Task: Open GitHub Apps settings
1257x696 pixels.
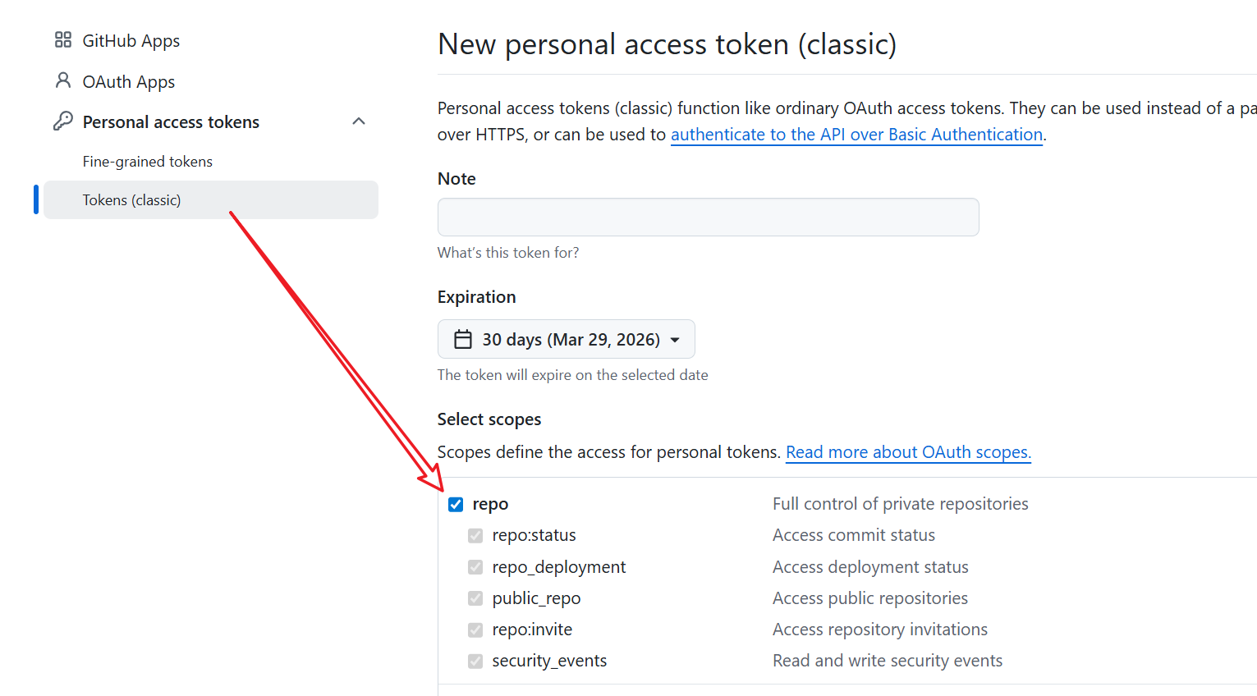Action: tap(130, 39)
